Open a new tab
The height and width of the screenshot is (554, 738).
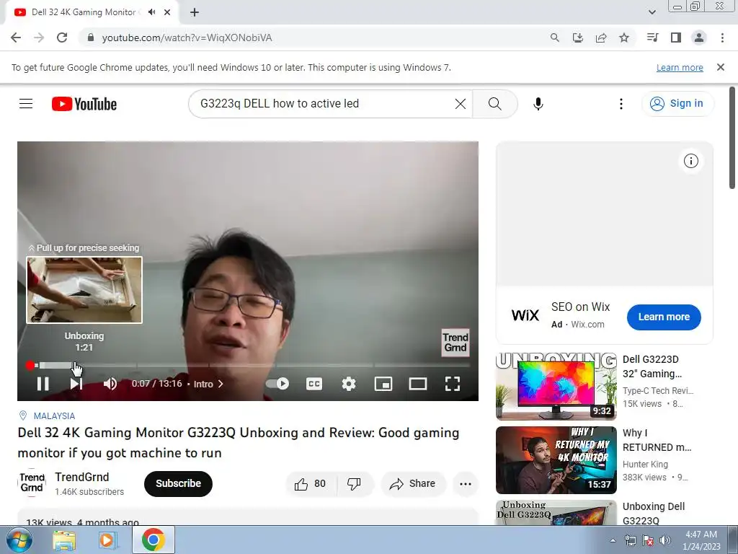click(195, 13)
